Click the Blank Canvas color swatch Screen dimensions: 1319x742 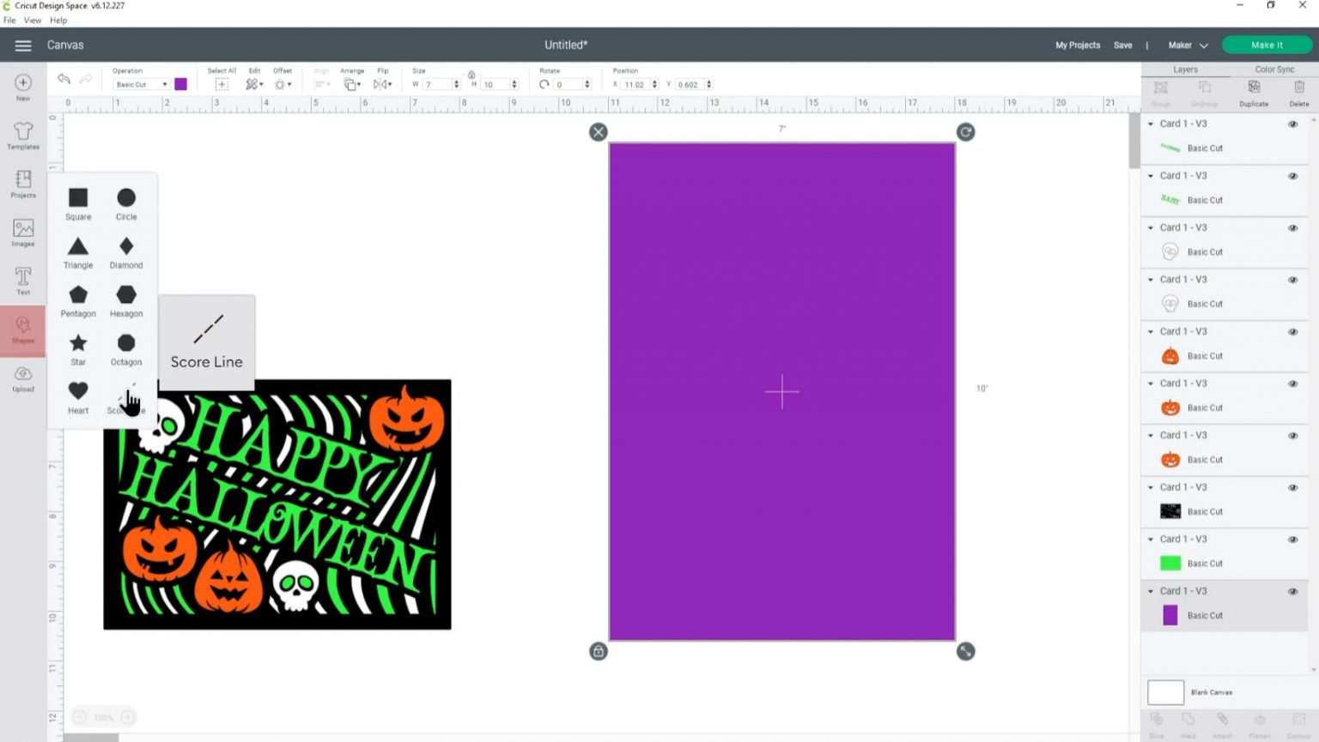tap(1165, 692)
